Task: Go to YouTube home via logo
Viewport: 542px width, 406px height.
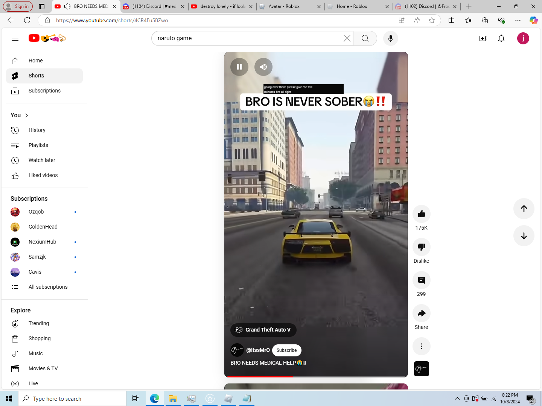Action: point(47,38)
